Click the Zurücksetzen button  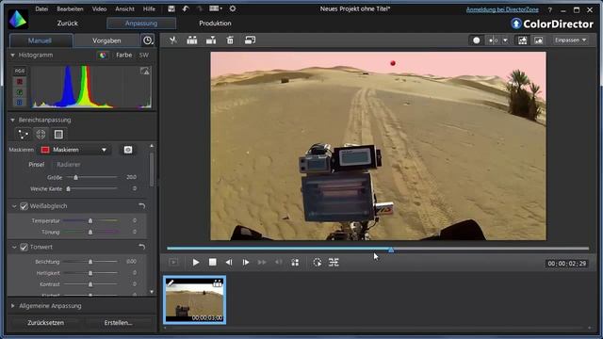click(46, 322)
